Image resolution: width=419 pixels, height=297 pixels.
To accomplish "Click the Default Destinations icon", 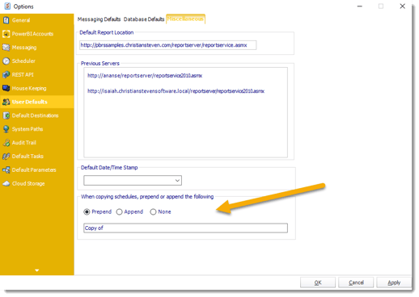I will click(6, 115).
